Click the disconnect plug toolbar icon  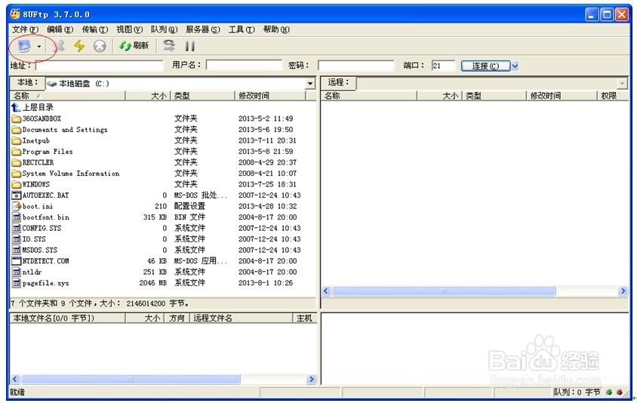point(60,46)
